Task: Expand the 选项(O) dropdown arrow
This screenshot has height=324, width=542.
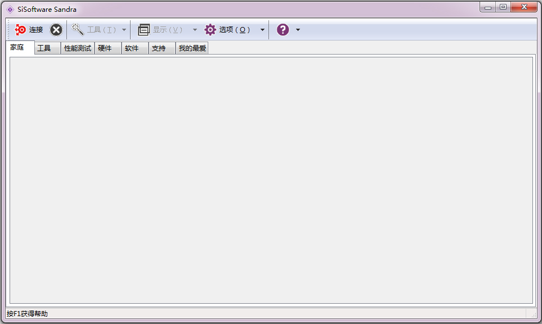Action: (262, 30)
